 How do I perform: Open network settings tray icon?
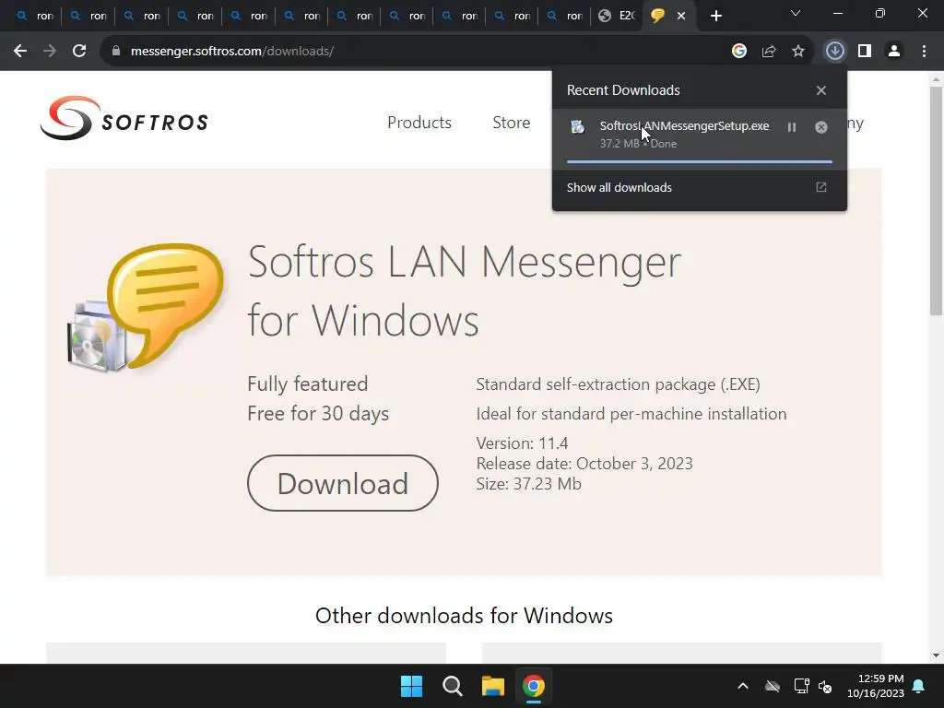pos(801,686)
